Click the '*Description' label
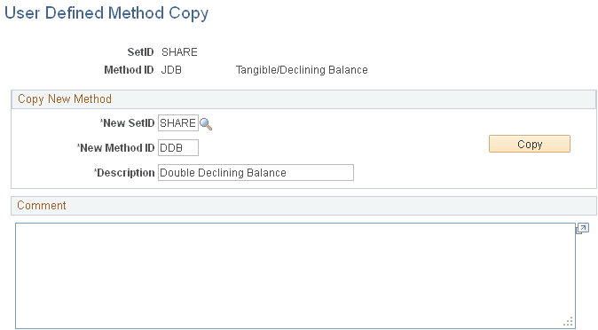 [x=124, y=173]
